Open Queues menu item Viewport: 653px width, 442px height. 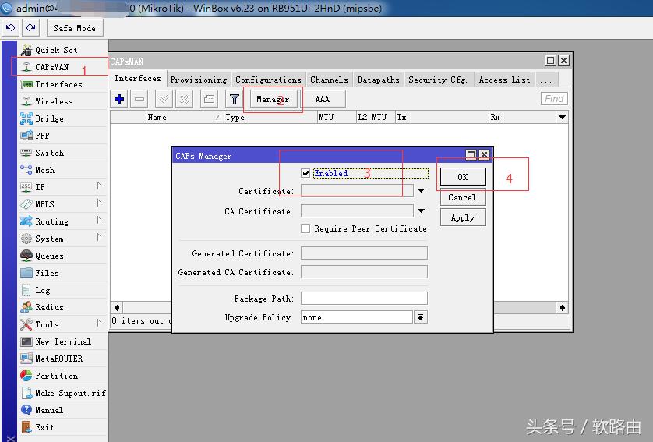pos(62,256)
